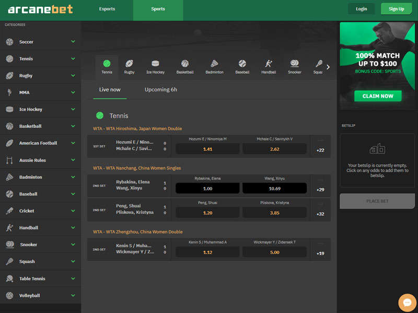Open WTA Zhengzhou Women Double league link
The height and width of the screenshot is (313, 418).
(x=138, y=232)
